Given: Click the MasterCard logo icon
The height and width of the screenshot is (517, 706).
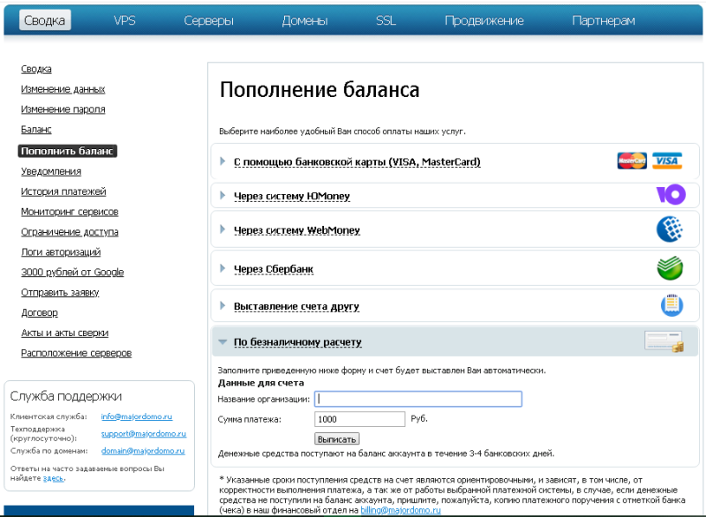Looking at the screenshot, I should (x=632, y=161).
